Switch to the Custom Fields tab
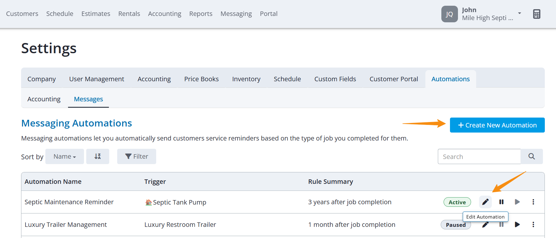The image size is (556, 238). 335,79
